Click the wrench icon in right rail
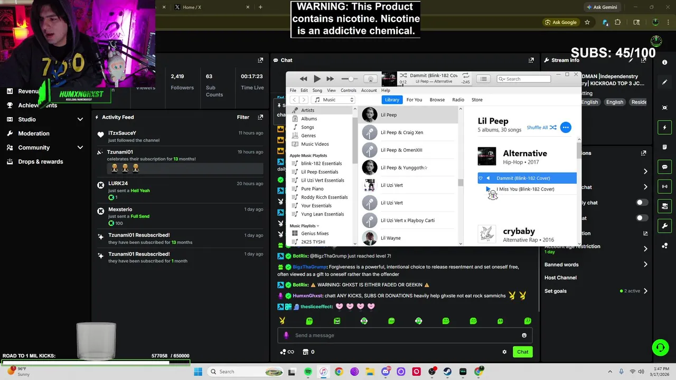Viewport: 676px width, 380px height. (664, 226)
